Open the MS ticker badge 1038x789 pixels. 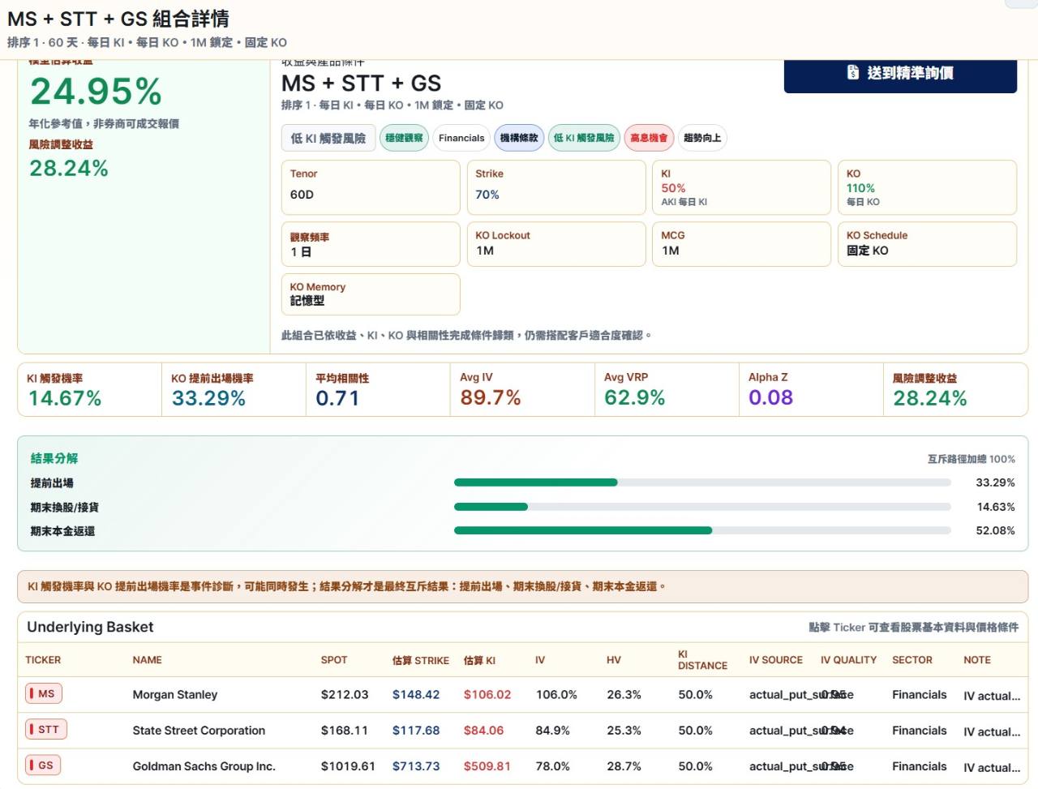point(44,693)
